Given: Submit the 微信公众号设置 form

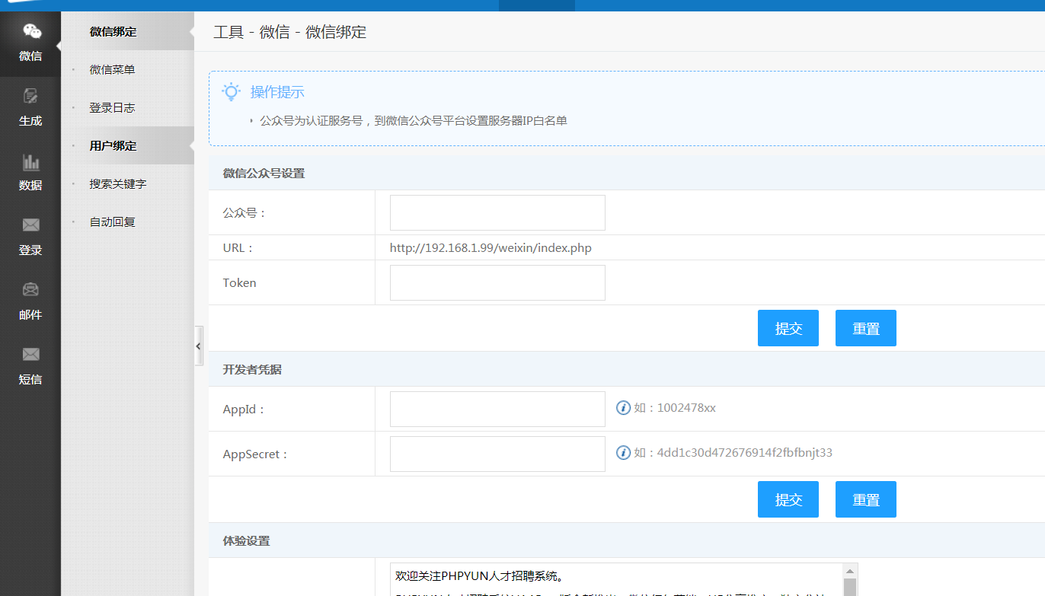Looking at the screenshot, I should click(788, 327).
